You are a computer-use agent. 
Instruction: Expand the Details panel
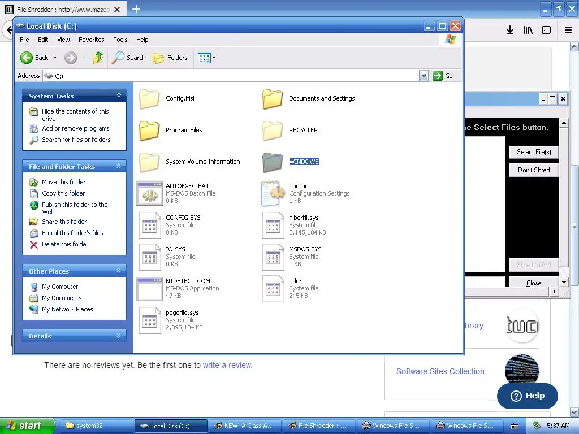(x=119, y=336)
